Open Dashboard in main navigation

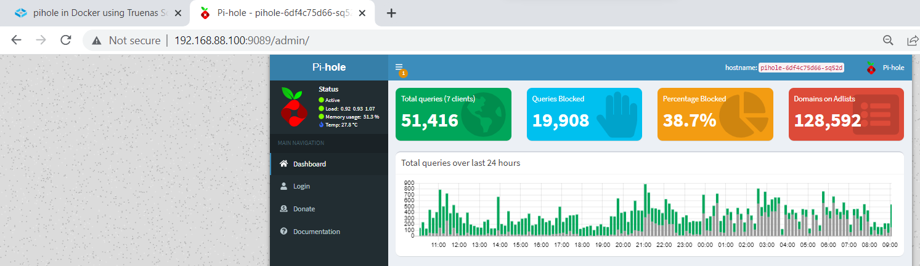coord(329,164)
